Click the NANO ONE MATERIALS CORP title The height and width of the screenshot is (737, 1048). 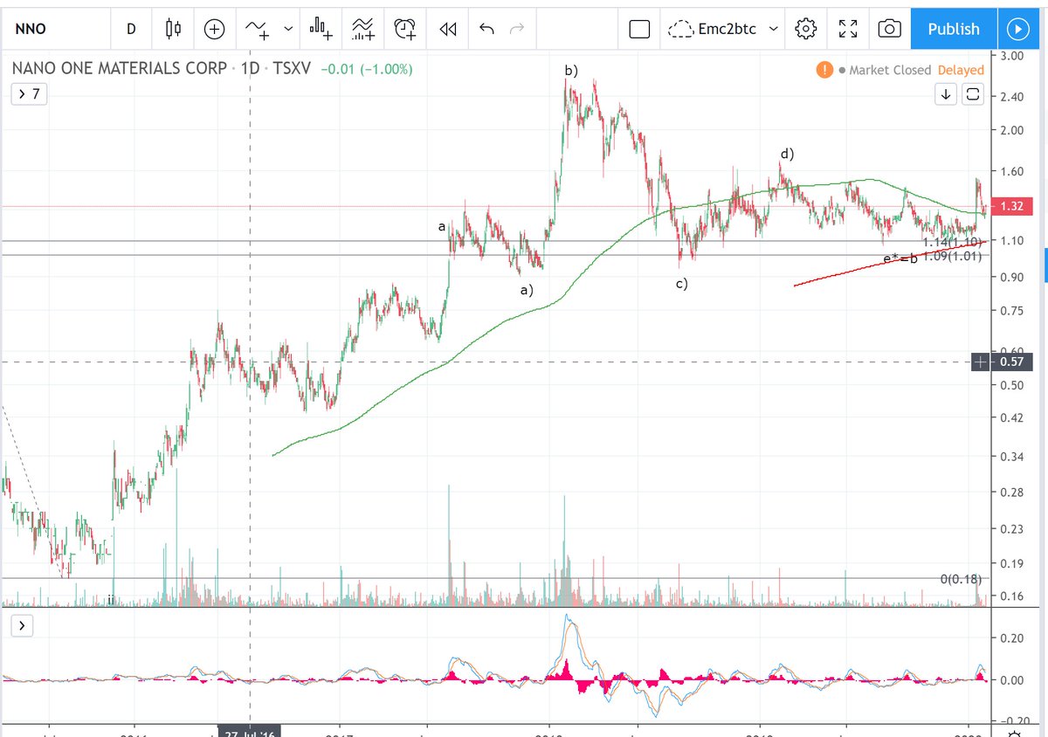(120, 69)
